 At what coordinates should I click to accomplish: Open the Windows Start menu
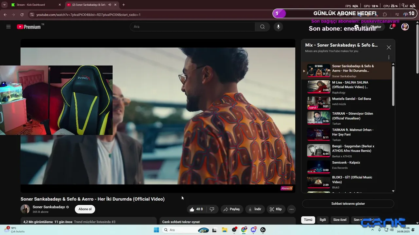tap(156, 230)
